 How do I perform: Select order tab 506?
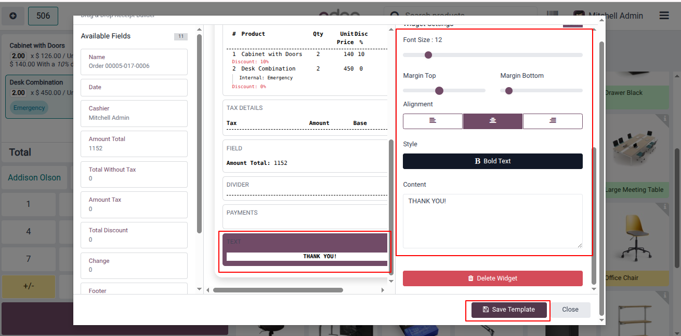point(43,16)
